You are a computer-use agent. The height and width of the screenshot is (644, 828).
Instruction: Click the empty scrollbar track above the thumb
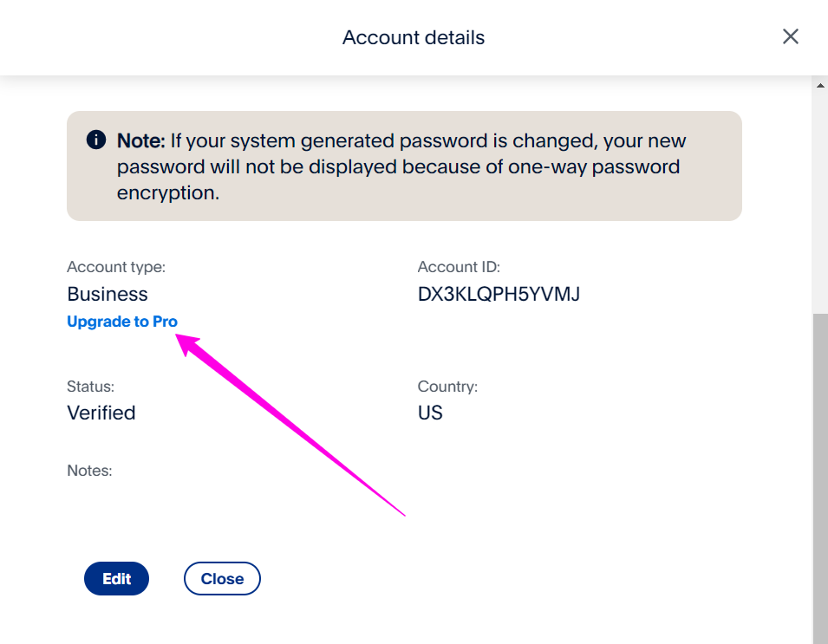coord(819,203)
